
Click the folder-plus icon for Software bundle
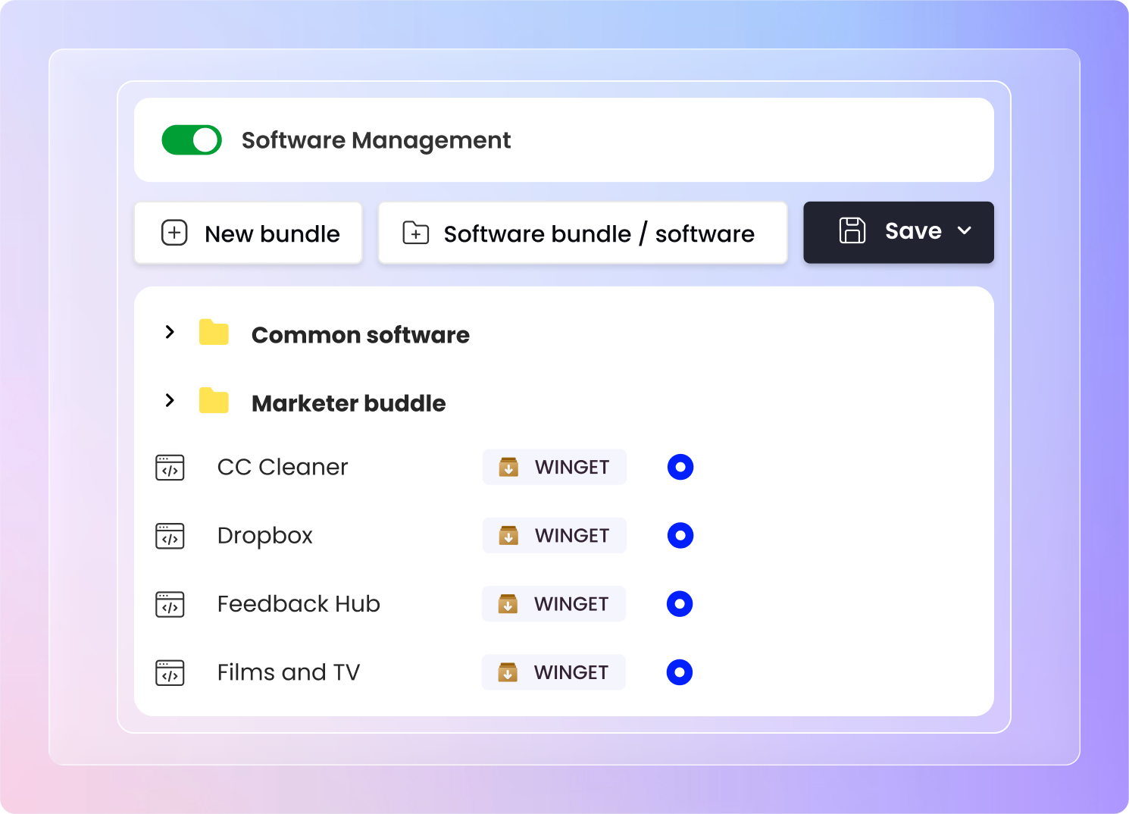[415, 233]
